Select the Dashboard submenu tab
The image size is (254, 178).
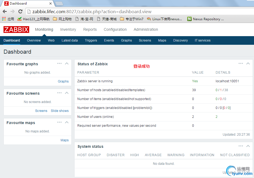pos(12,40)
